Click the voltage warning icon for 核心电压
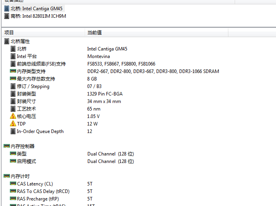Screen dimensions: 276x206 pyautogui.click(x=13, y=116)
